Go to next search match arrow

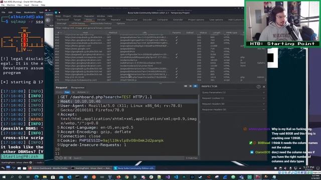pyautogui.click(x=70, y=158)
